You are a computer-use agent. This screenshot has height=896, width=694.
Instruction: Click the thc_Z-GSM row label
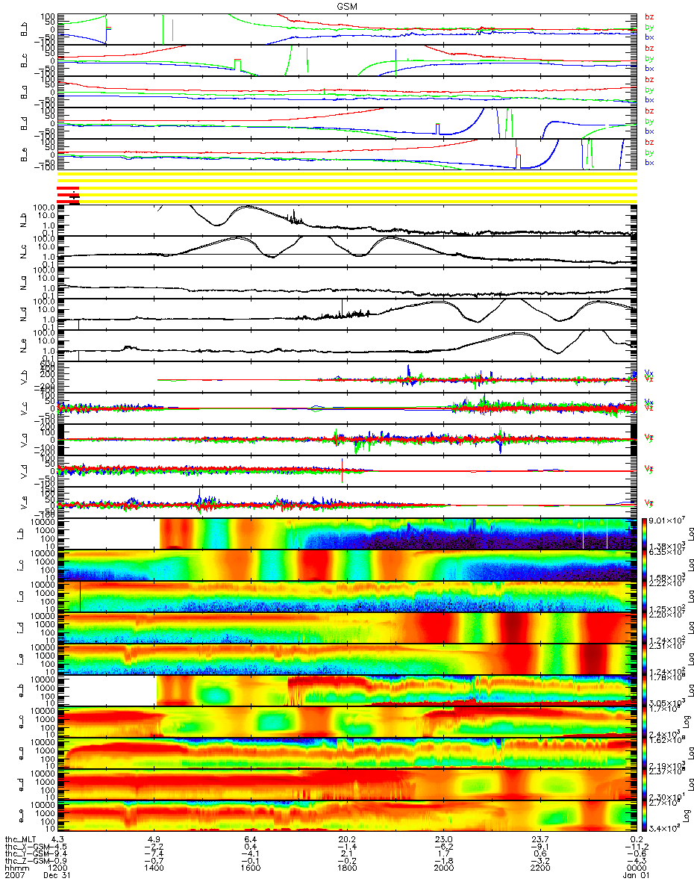click(28, 862)
